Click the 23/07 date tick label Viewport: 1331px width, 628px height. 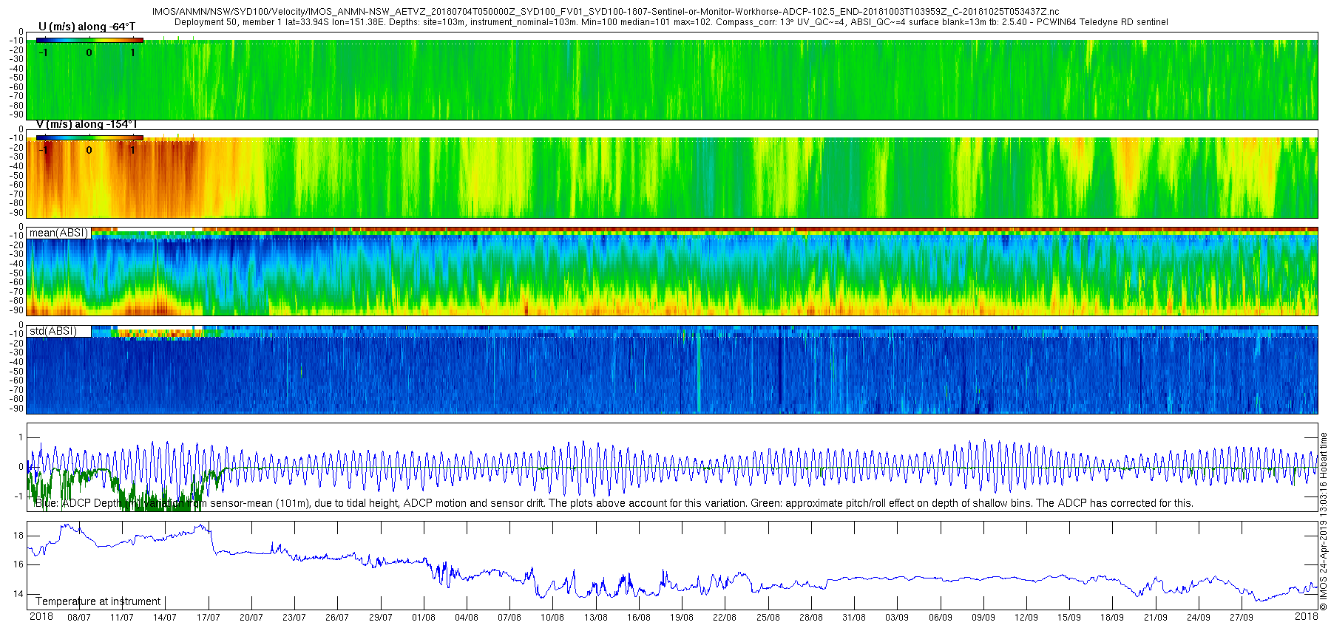[294, 618]
